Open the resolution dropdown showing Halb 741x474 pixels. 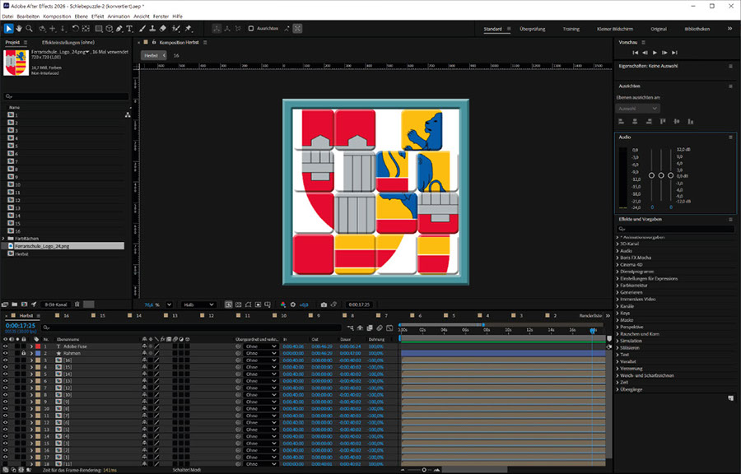[x=198, y=304]
